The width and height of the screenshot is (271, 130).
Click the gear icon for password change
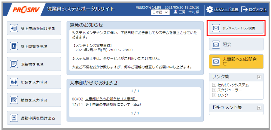(x=210, y=9)
